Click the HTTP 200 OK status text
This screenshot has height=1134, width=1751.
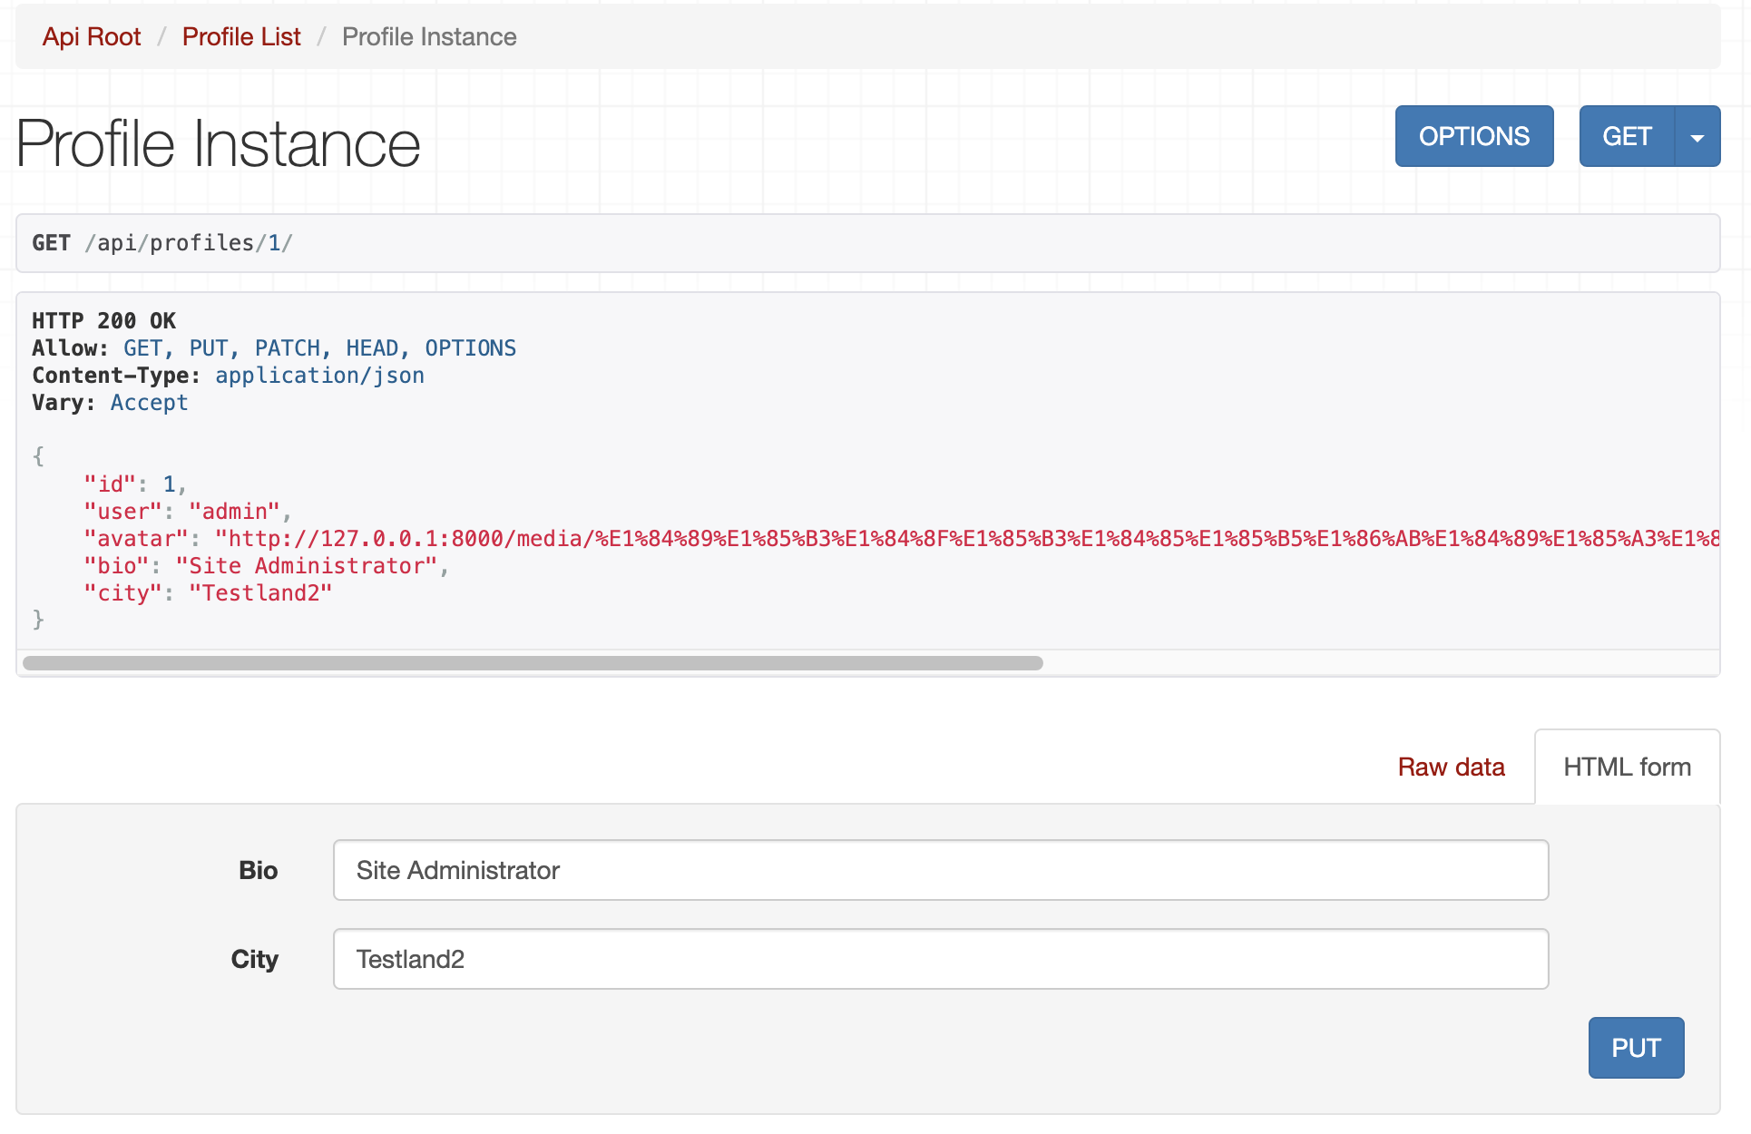click(x=103, y=321)
